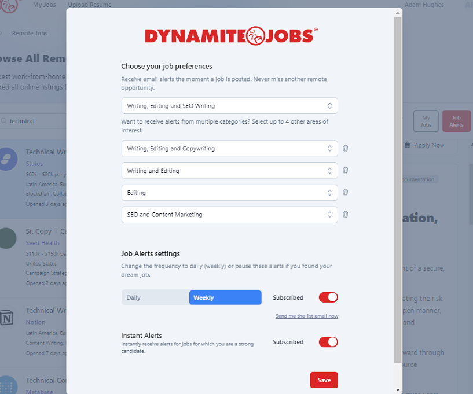Click trash icon beside Editing dropdown

tap(346, 192)
